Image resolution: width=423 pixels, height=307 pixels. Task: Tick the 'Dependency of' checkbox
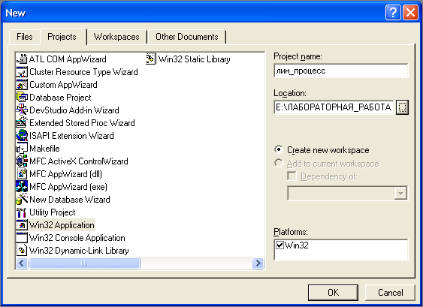click(292, 176)
